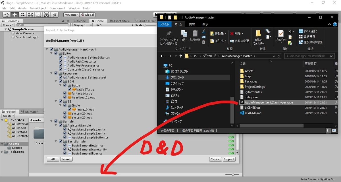Click the Cancel button in import dialog
Image resolution: width=341 pixels, height=182 pixels.
click(215, 159)
